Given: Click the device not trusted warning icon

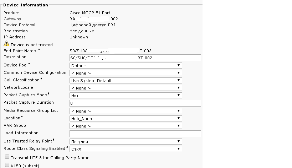Looking at the screenshot, I should point(6,44).
